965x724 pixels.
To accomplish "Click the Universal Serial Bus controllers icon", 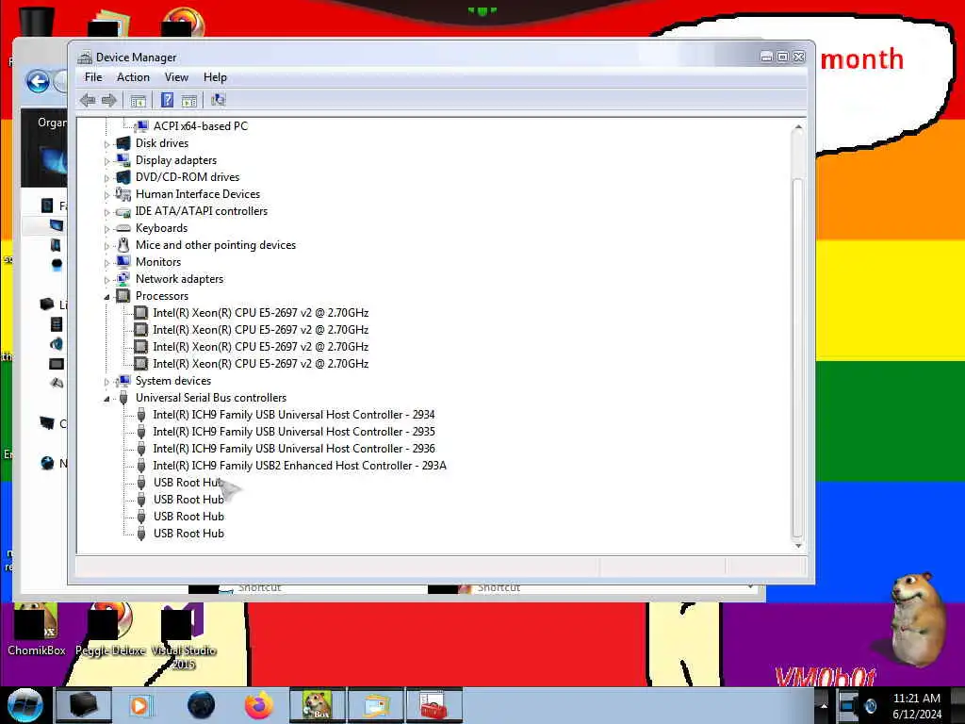I will [x=123, y=398].
